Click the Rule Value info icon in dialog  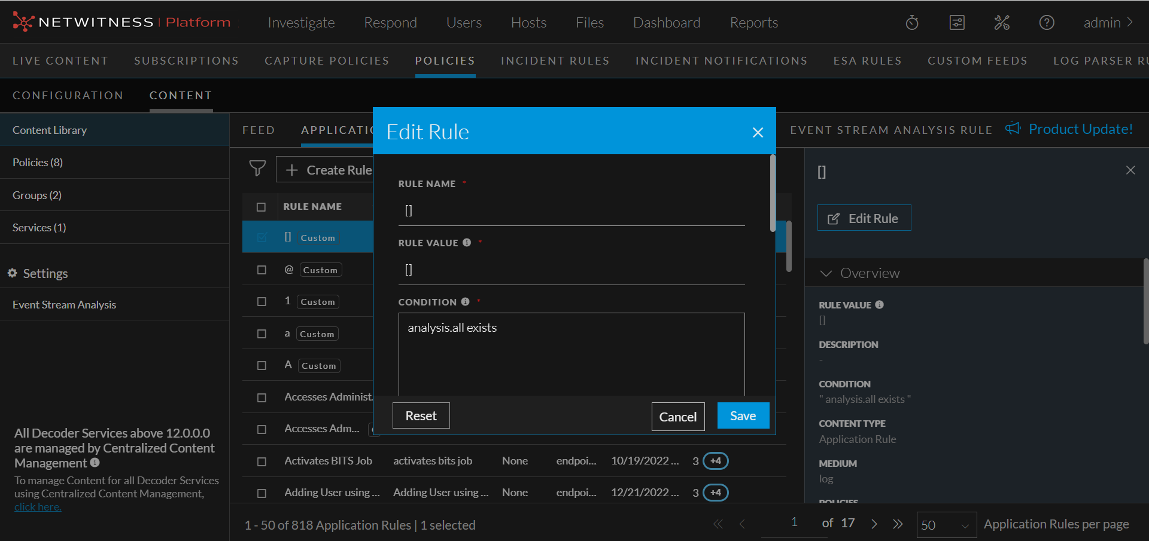[x=467, y=243]
